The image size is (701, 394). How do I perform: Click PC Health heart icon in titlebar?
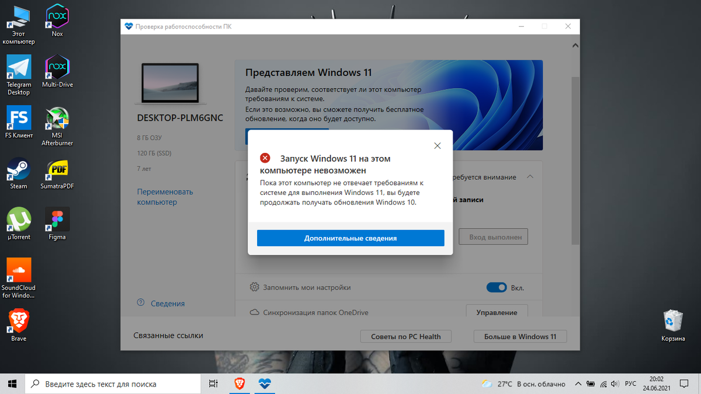click(x=129, y=26)
